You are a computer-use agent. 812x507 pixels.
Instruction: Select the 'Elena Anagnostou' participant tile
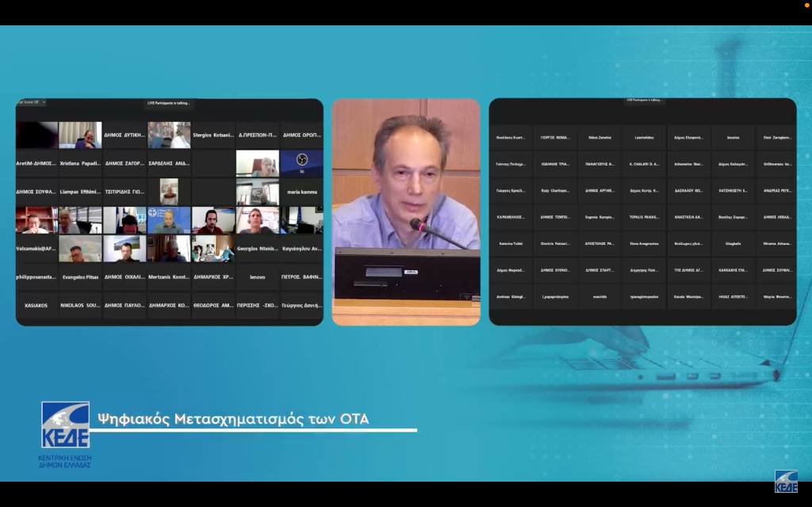pyautogui.click(x=644, y=243)
